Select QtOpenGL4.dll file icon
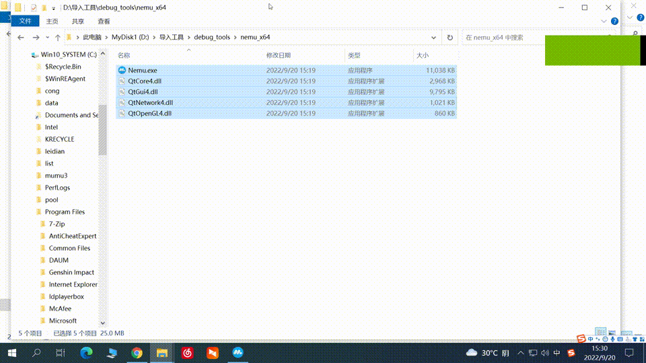The width and height of the screenshot is (646, 363). tap(122, 113)
